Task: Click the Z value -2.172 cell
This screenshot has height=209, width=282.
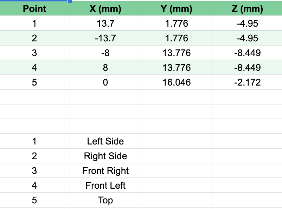Action: (x=247, y=82)
